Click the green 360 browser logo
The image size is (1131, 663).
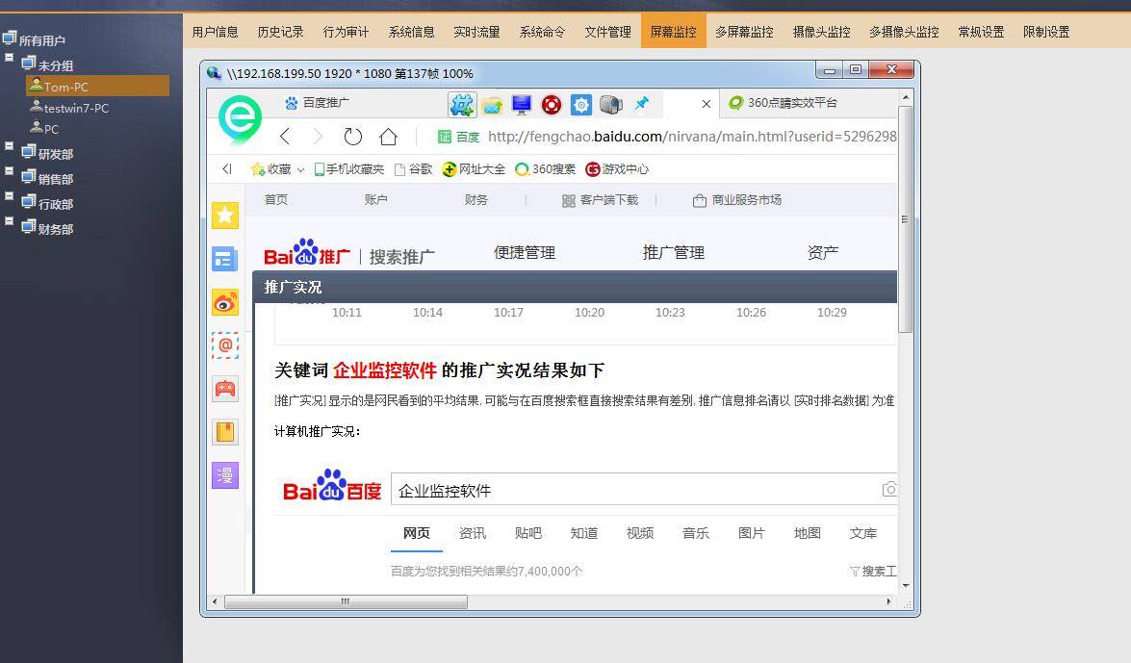point(240,117)
